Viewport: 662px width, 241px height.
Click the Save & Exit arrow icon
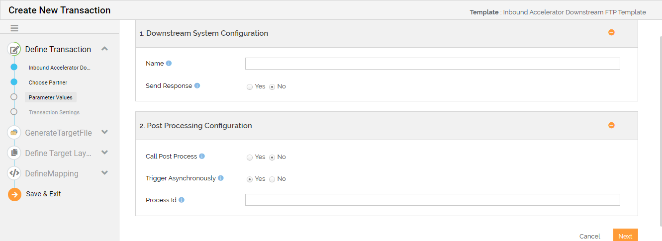pyautogui.click(x=14, y=194)
